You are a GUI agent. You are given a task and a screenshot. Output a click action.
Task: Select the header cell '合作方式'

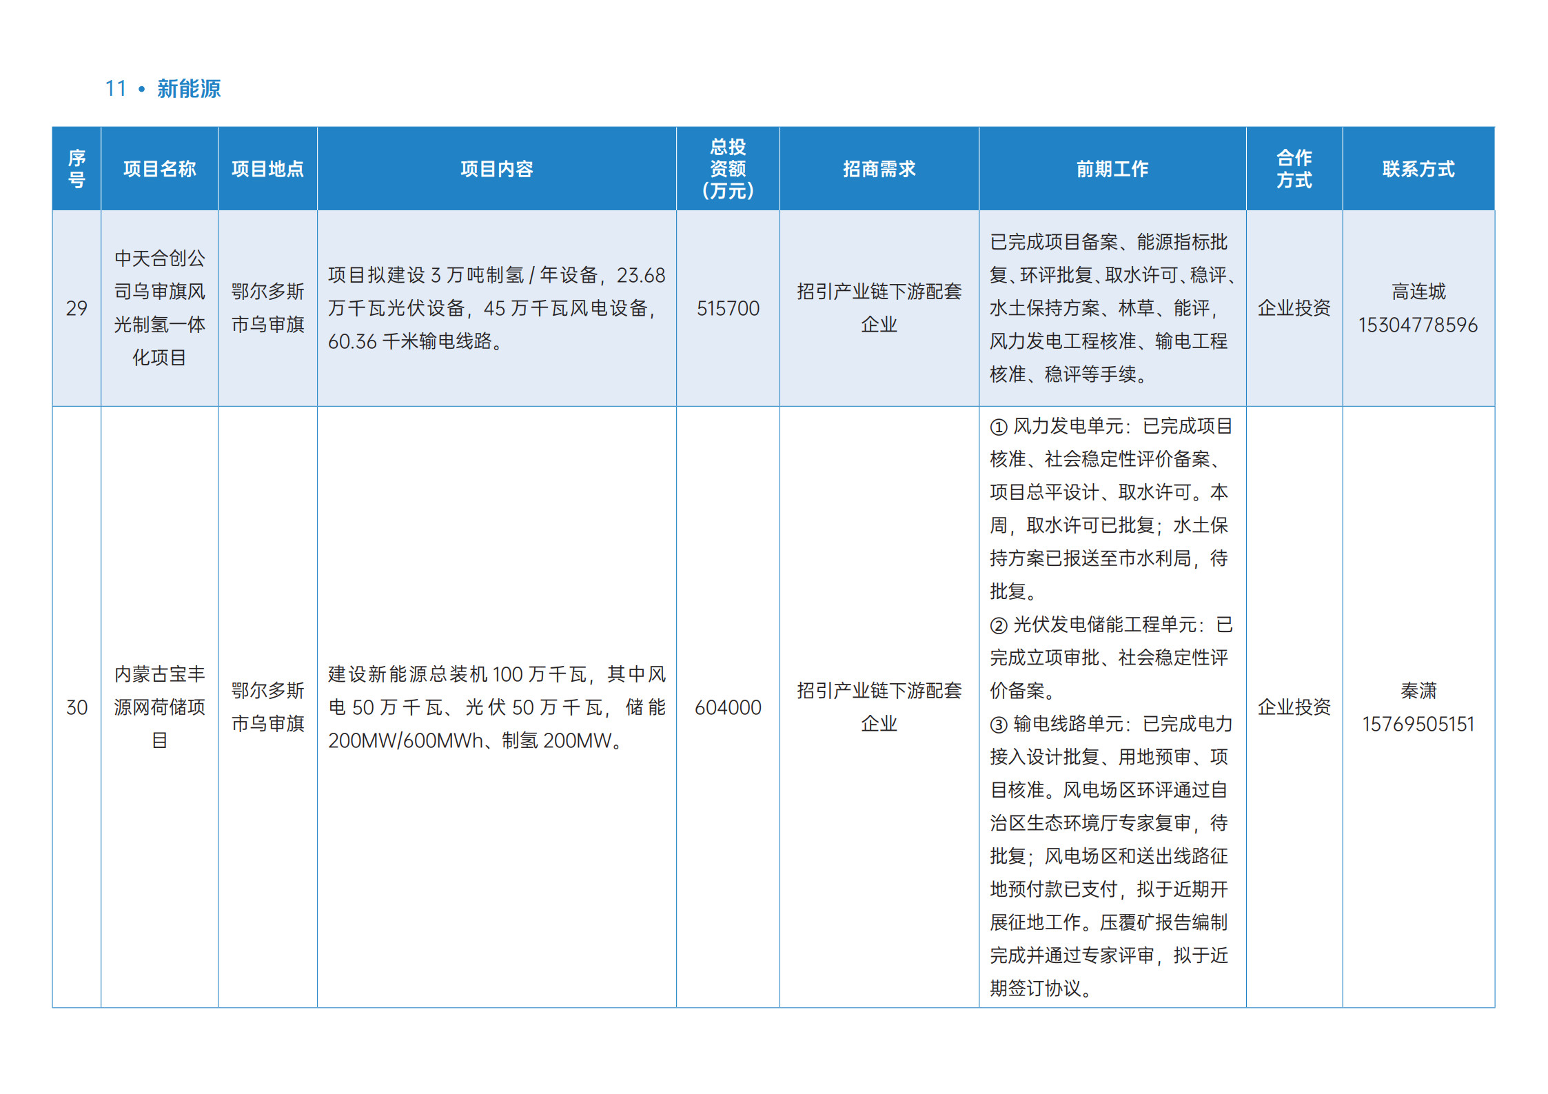(1294, 169)
